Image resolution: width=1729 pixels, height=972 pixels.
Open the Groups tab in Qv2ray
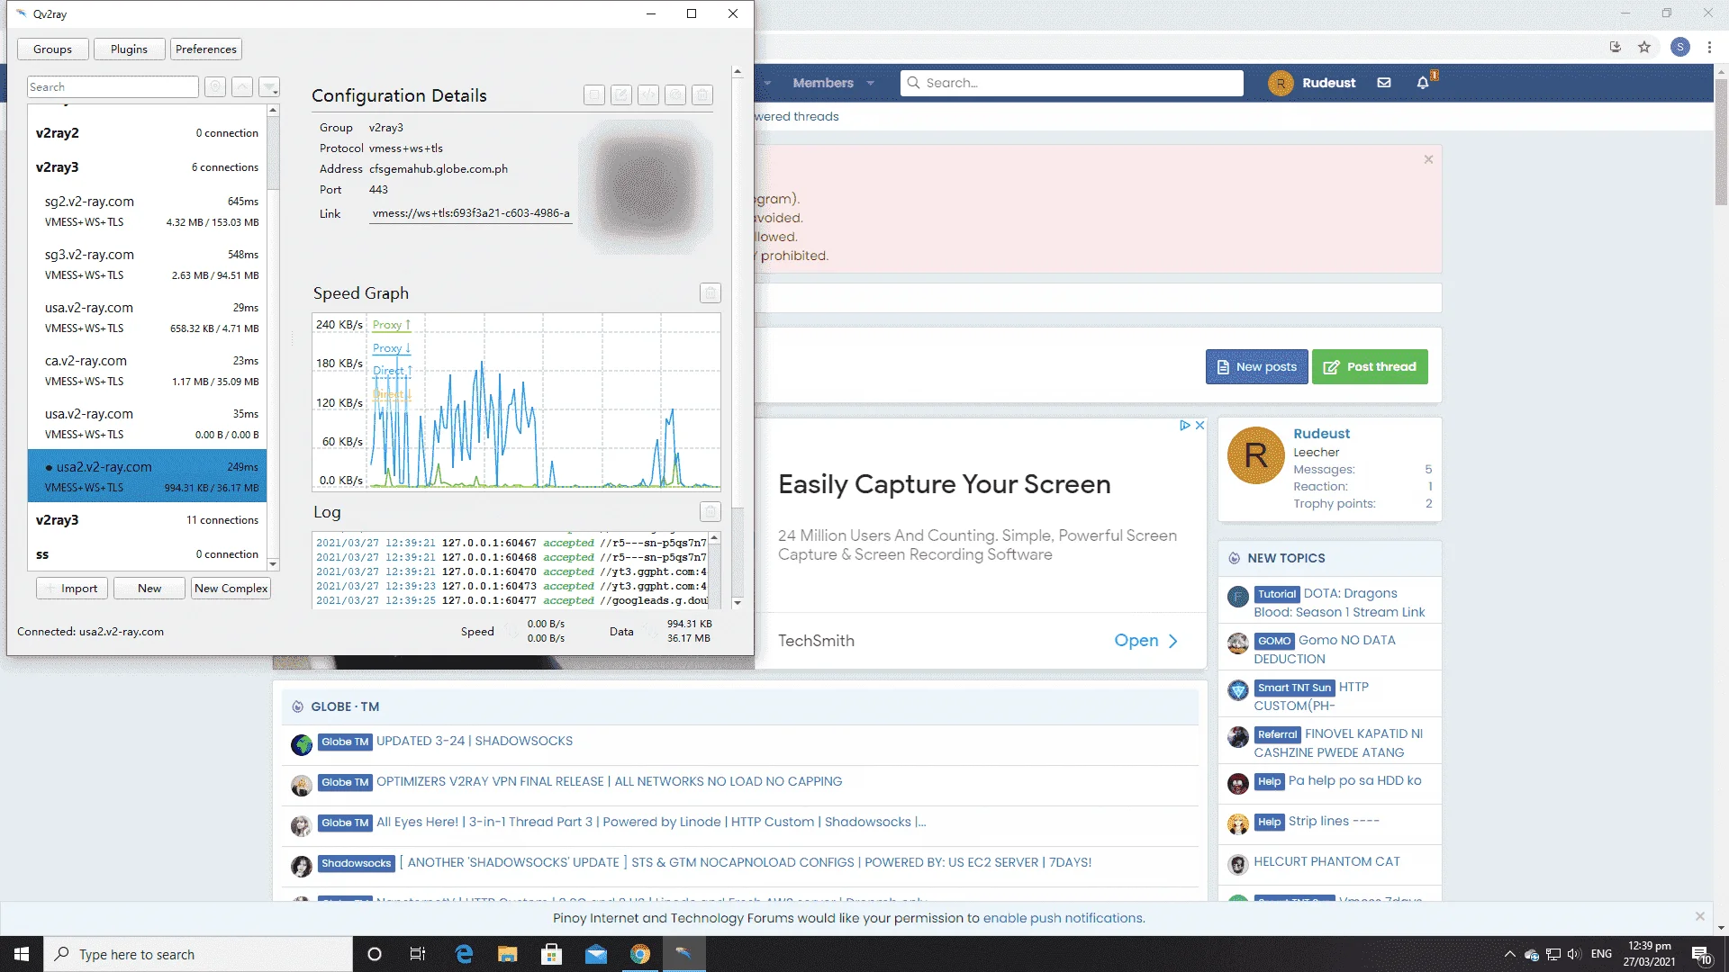pos(52,49)
